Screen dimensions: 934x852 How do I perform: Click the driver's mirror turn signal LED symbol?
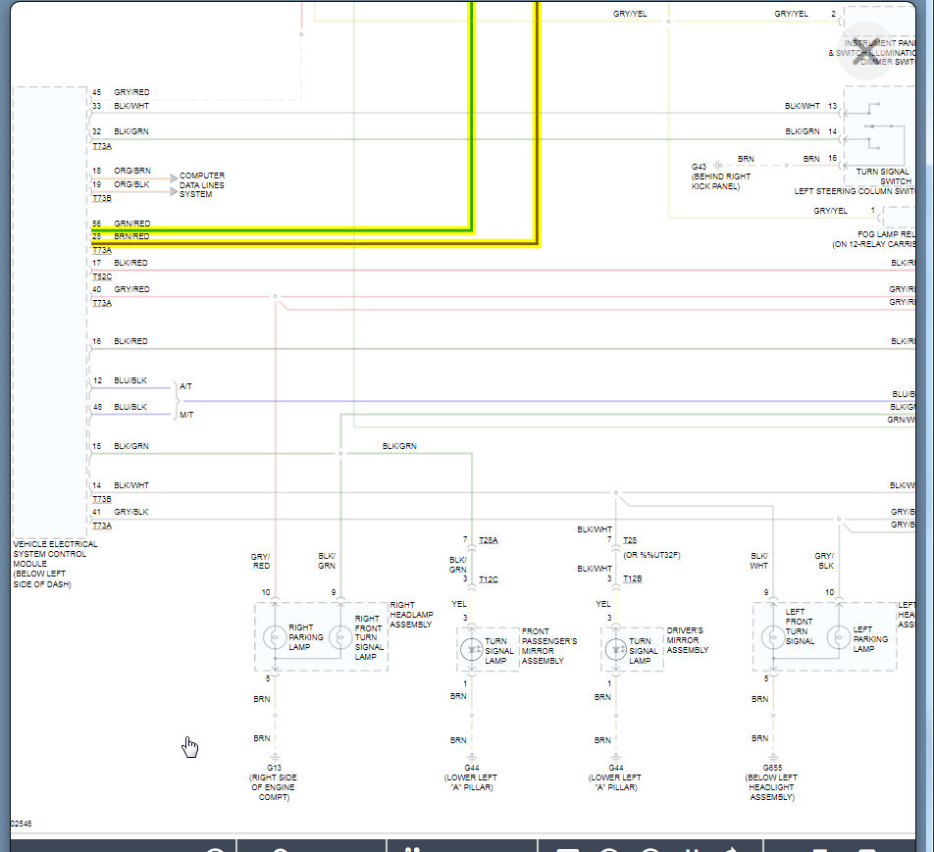[x=616, y=650]
